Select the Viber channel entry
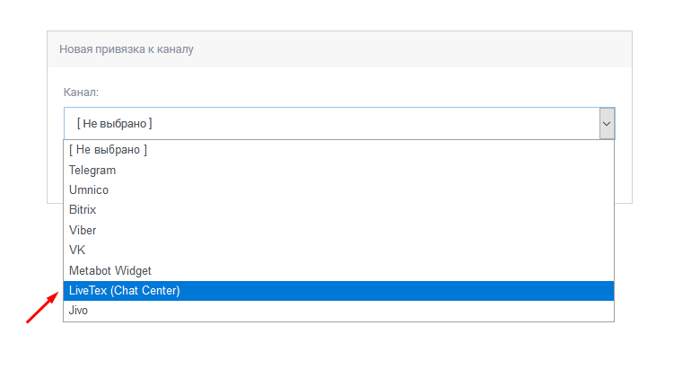 [x=338, y=230]
